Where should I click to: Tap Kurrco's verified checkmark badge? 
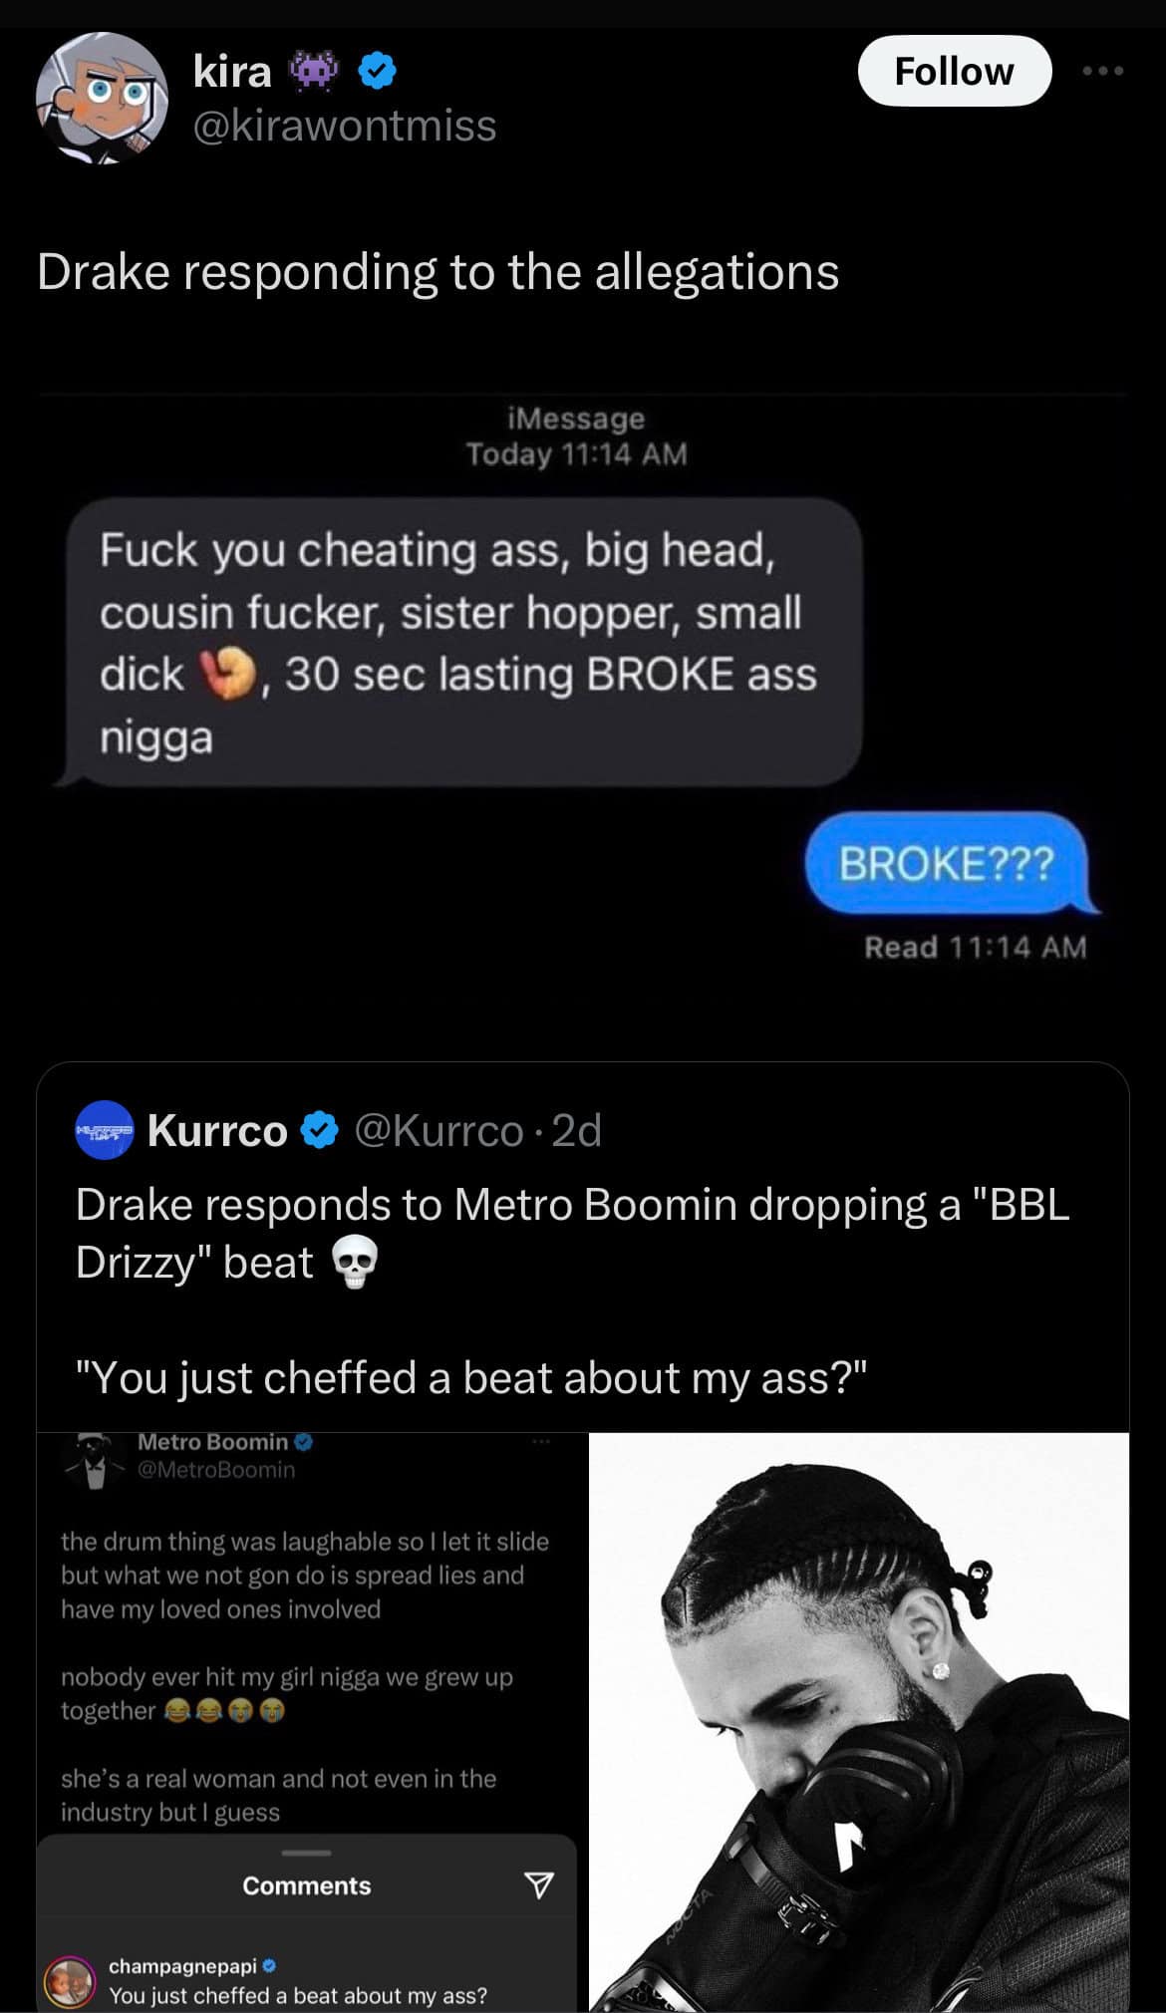click(320, 1130)
